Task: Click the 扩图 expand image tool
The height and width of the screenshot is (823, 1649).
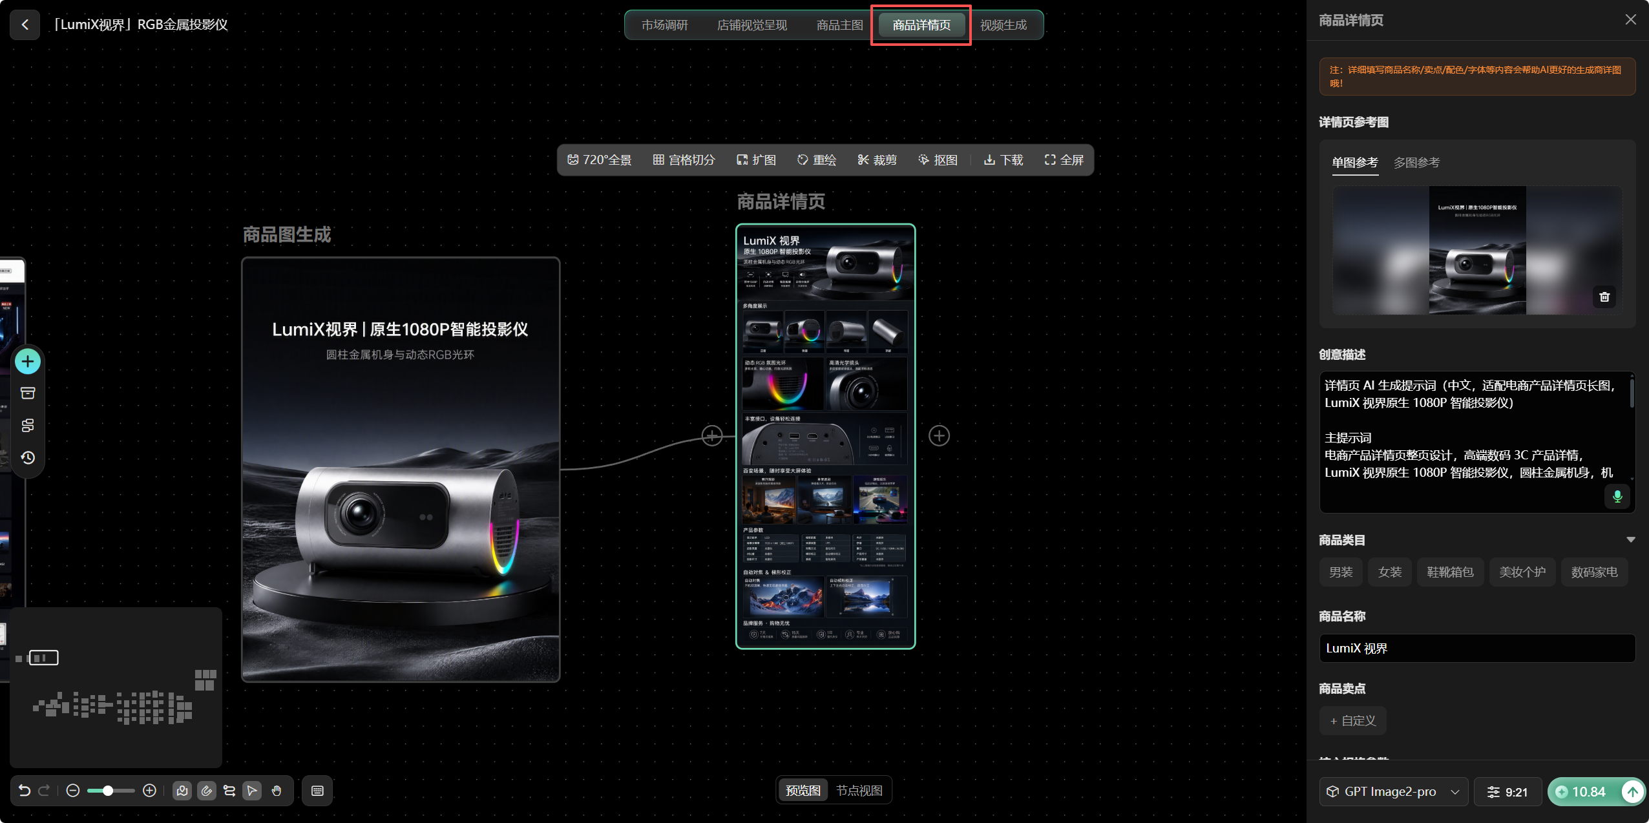Action: [756, 160]
